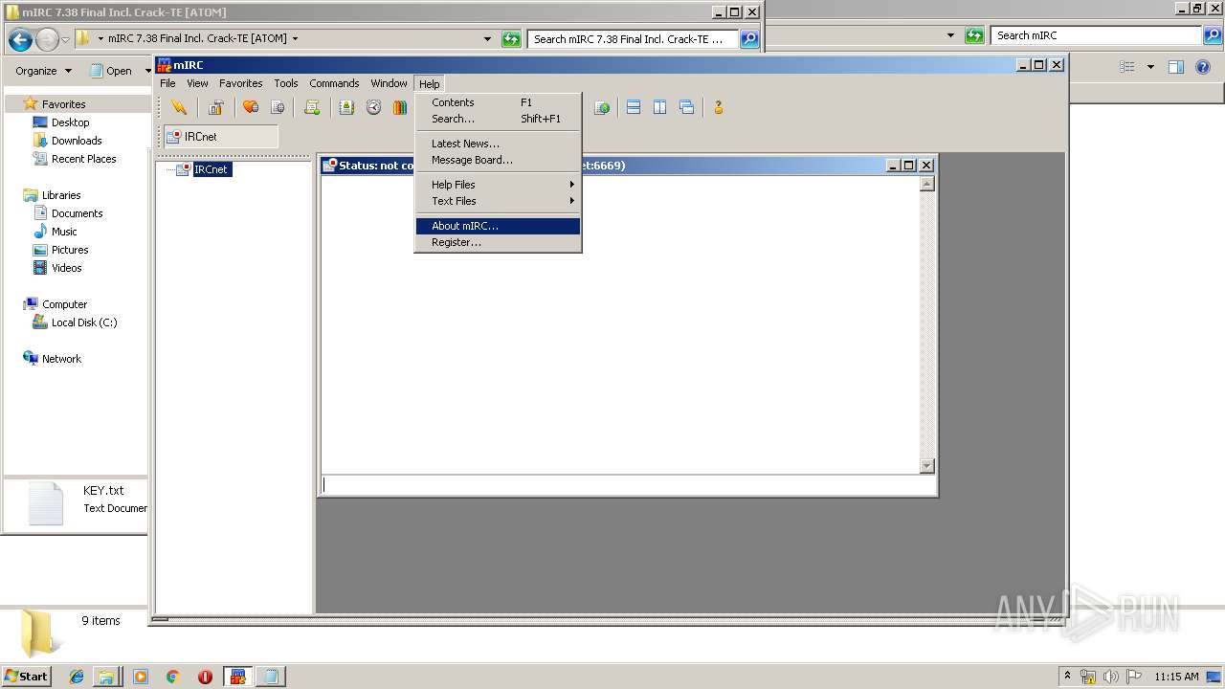Open the Windows Start menu
This screenshot has height=689, width=1225.
(x=27, y=676)
